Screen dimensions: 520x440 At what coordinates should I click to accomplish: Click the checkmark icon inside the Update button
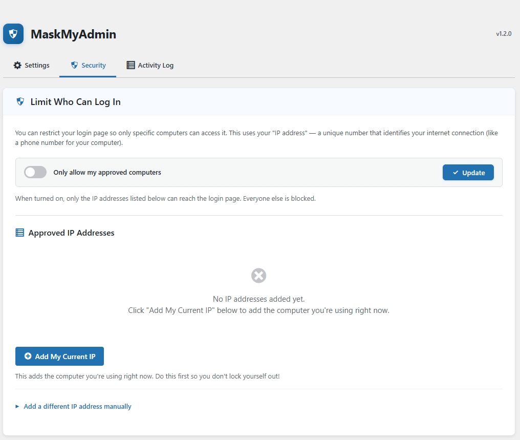point(455,172)
